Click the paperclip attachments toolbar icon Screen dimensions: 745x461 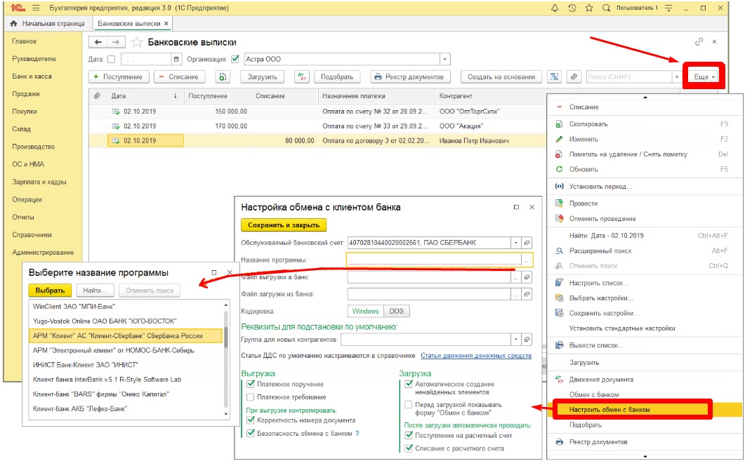(574, 76)
